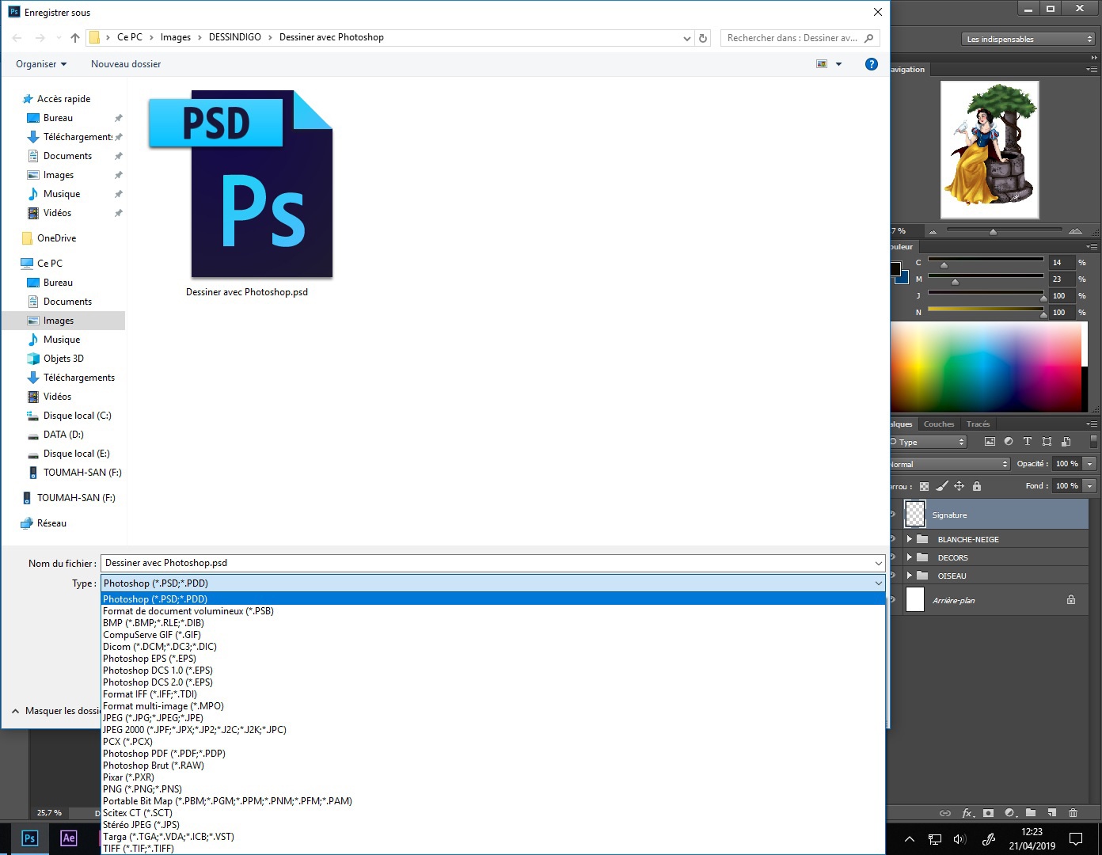Screen dimensions: 1102x855
Task: Select the Dessiner avec Photoshop.psd file thumbnail
Action: click(247, 186)
